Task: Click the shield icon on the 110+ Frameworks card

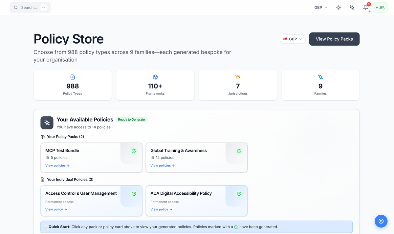Action: 155,77
